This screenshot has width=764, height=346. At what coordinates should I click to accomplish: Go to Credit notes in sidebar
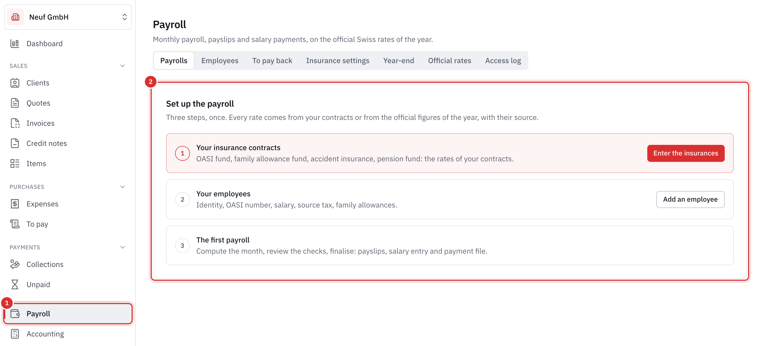(x=68, y=143)
